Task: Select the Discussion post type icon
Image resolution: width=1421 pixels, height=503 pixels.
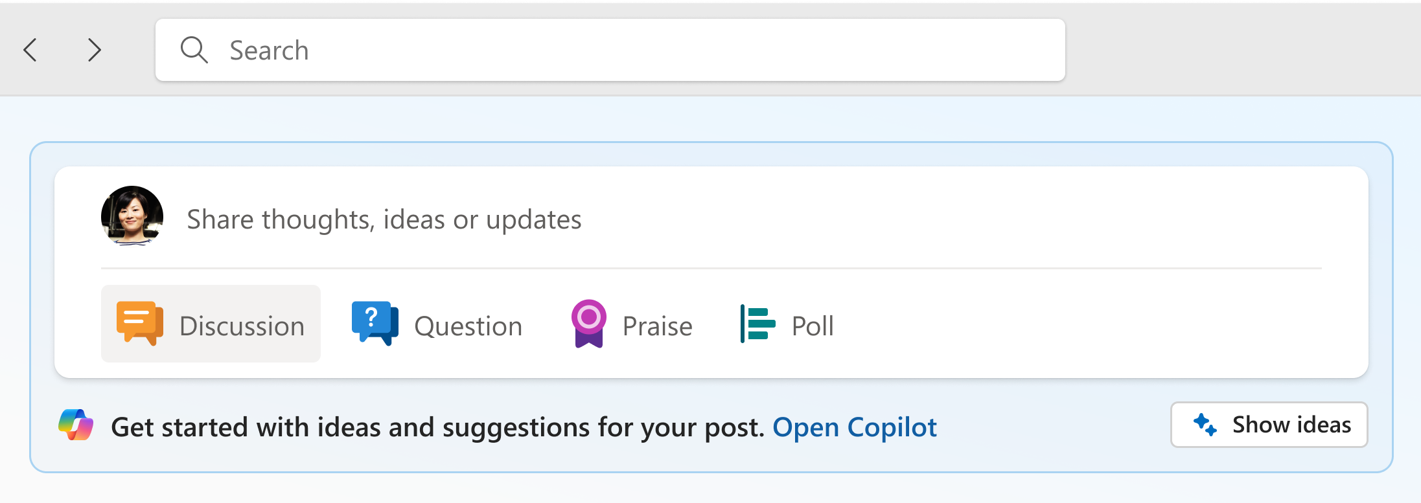Action: pyautogui.click(x=139, y=324)
